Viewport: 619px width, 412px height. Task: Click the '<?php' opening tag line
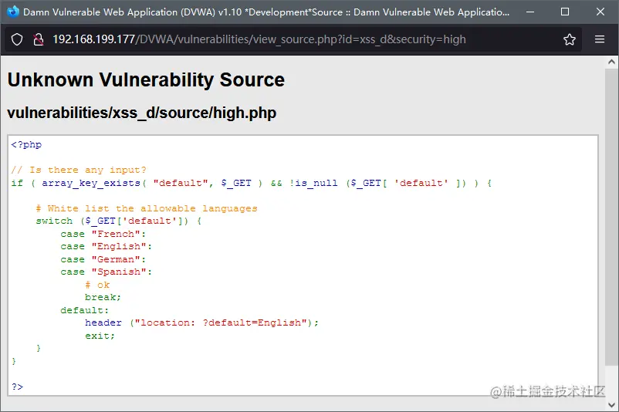tap(26, 145)
